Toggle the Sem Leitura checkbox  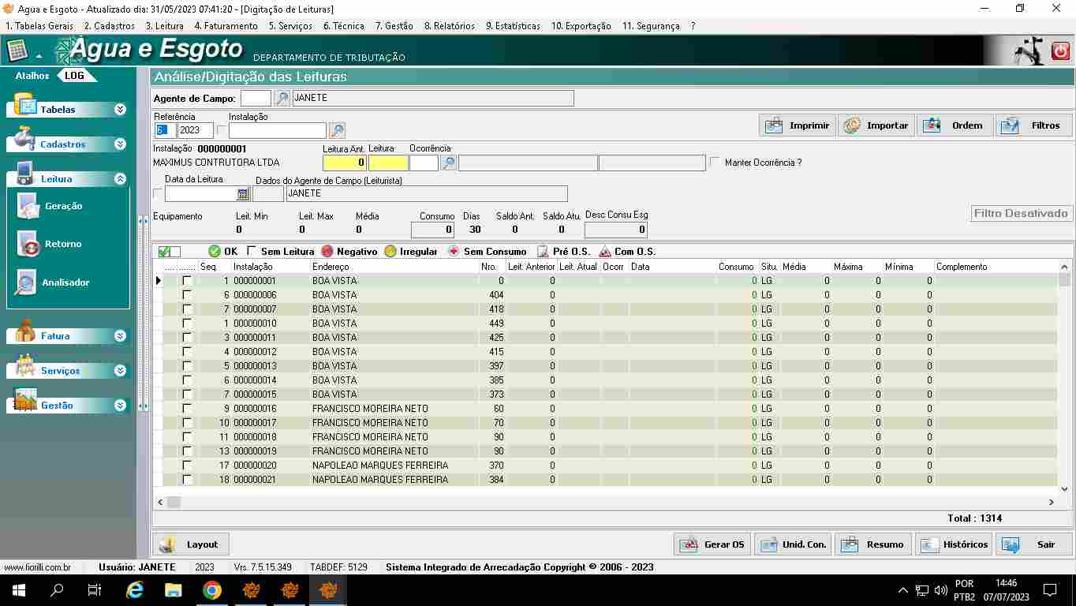[252, 251]
